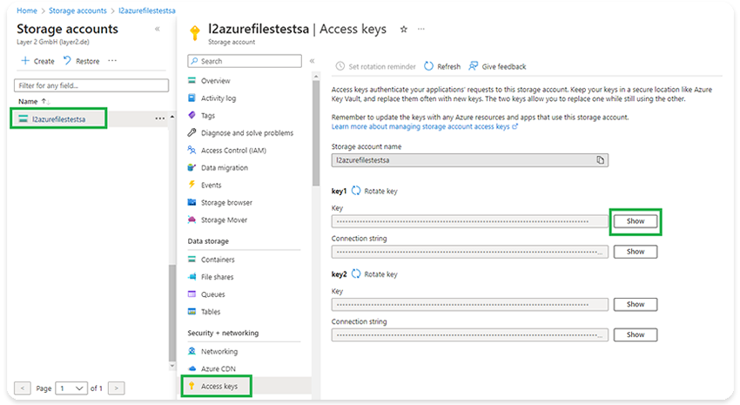Open the page number dropdown
This screenshot has height=405, width=740.
tap(70, 388)
